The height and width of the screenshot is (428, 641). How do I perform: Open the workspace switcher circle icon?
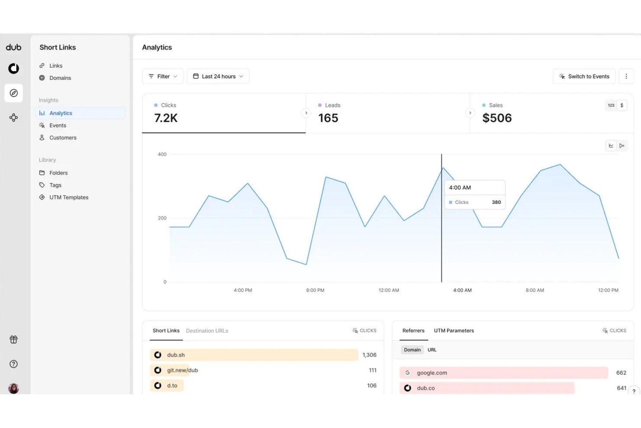[x=14, y=69]
